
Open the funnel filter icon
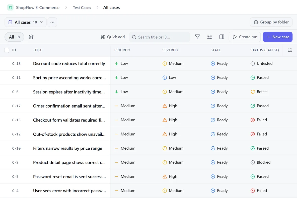pyautogui.click(x=197, y=37)
